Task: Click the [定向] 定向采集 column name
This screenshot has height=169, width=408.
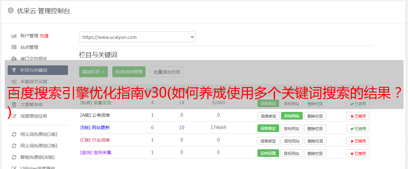Action: pos(96,152)
